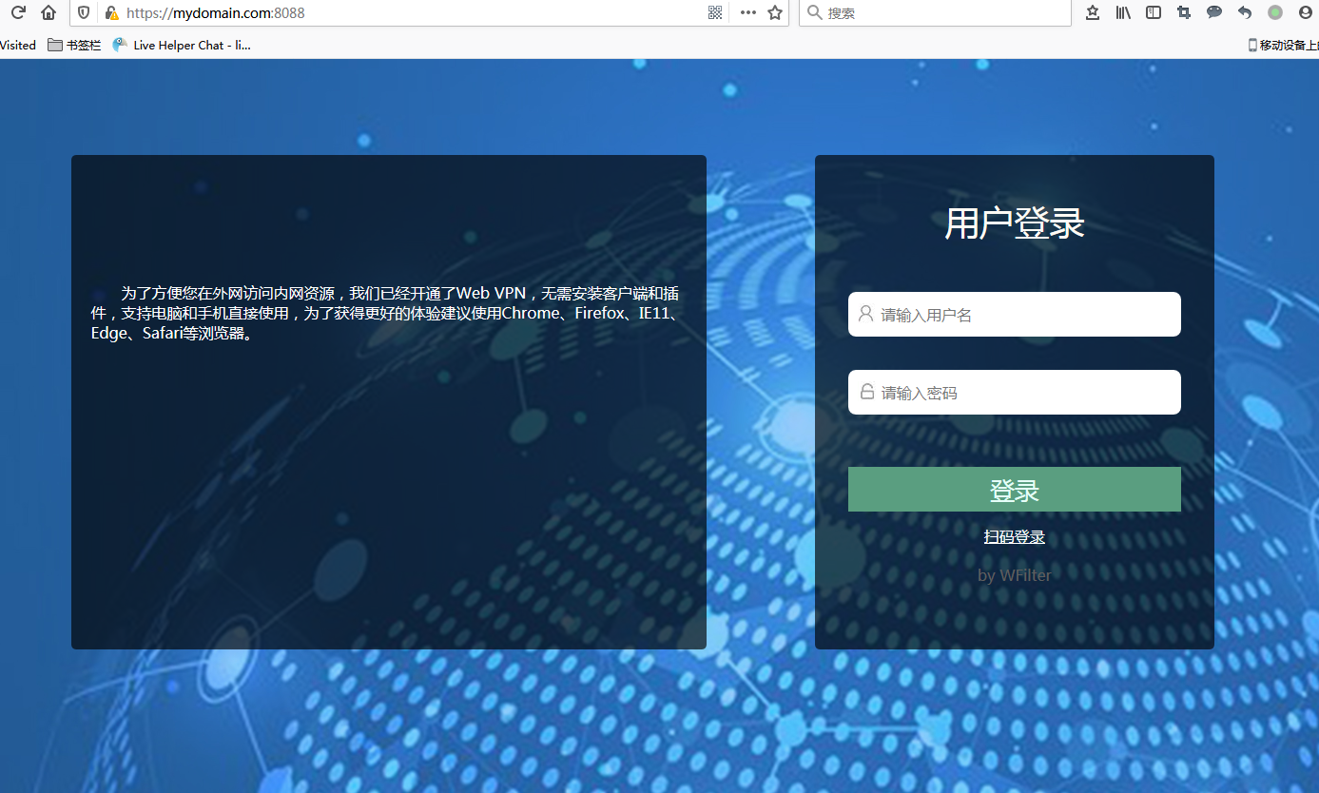The width and height of the screenshot is (1319, 793).
Task: Open the 书签栏 bookmarks folder
Action: tap(74, 45)
